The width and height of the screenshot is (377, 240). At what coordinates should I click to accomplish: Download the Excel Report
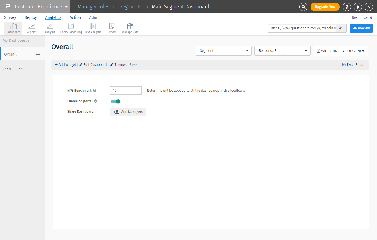click(354, 65)
